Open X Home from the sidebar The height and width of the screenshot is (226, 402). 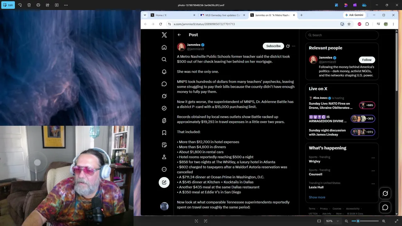(164, 47)
